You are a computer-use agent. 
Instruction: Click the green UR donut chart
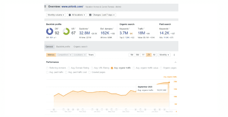pyautogui.click(x=66, y=31)
